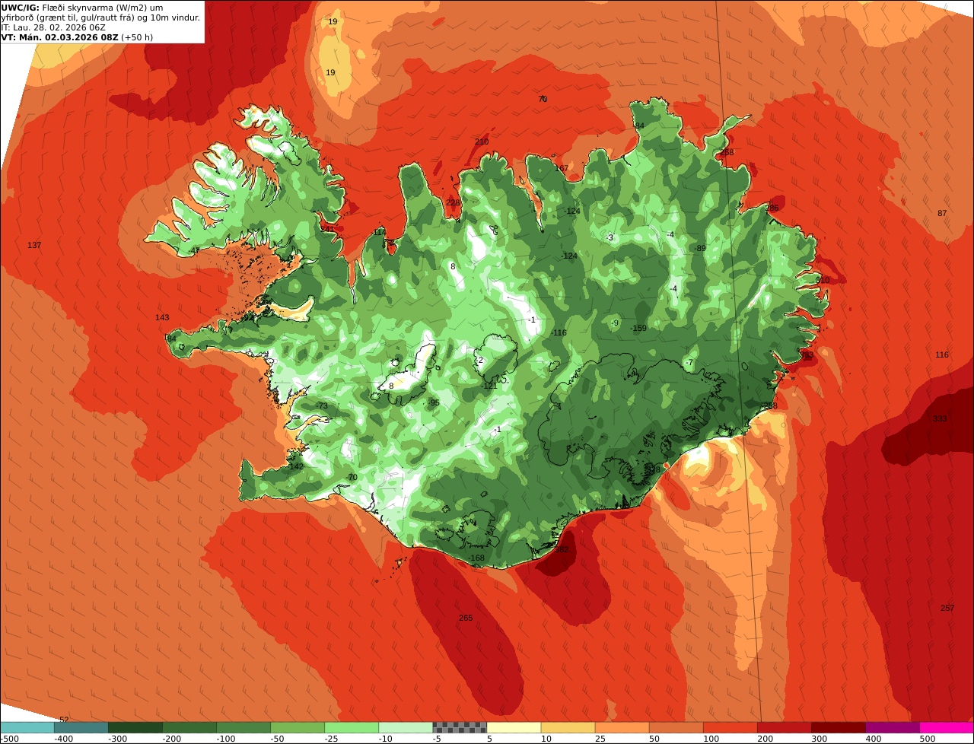Viewport: 974px width, 744px height.
Task: Click the legend swatch between -50 and -25
Action: (x=298, y=727)
